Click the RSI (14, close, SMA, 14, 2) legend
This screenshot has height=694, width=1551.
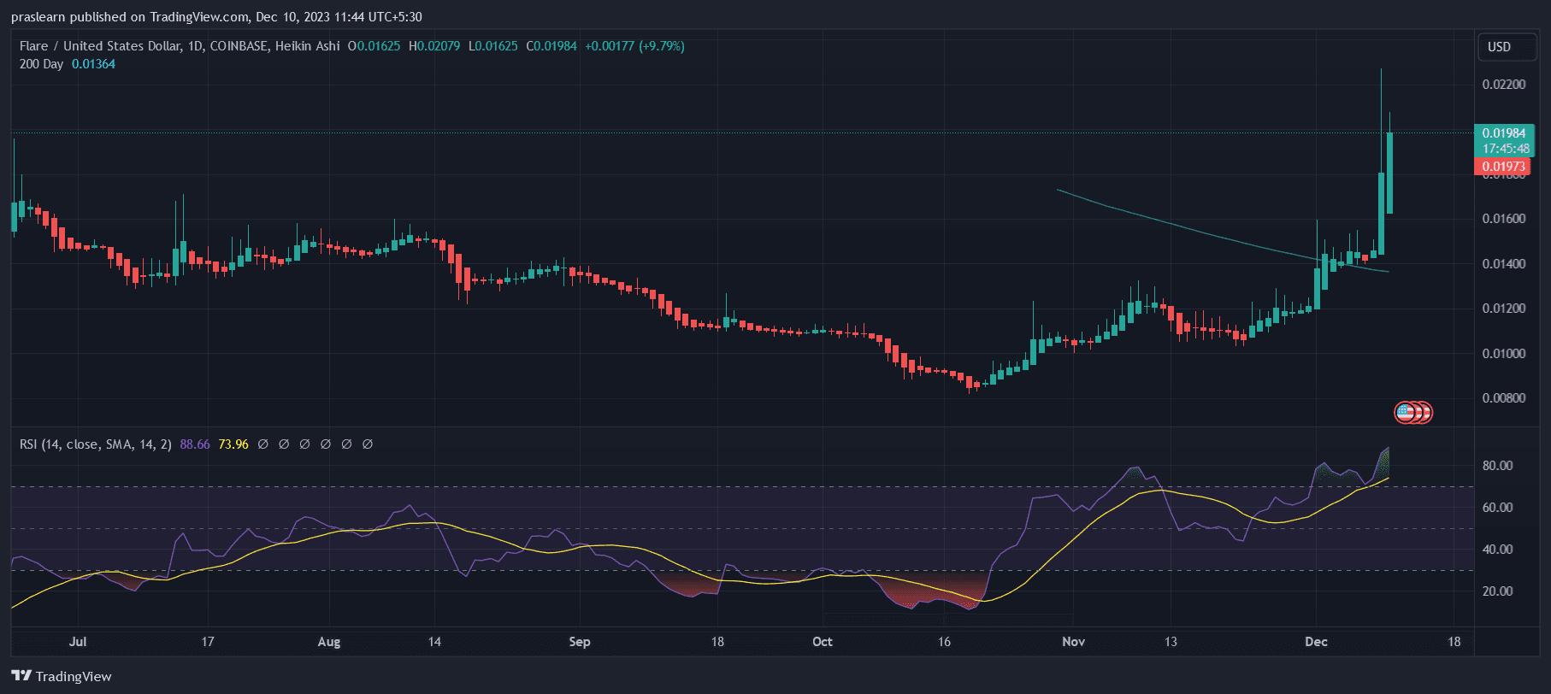click(x=96, y=444)
